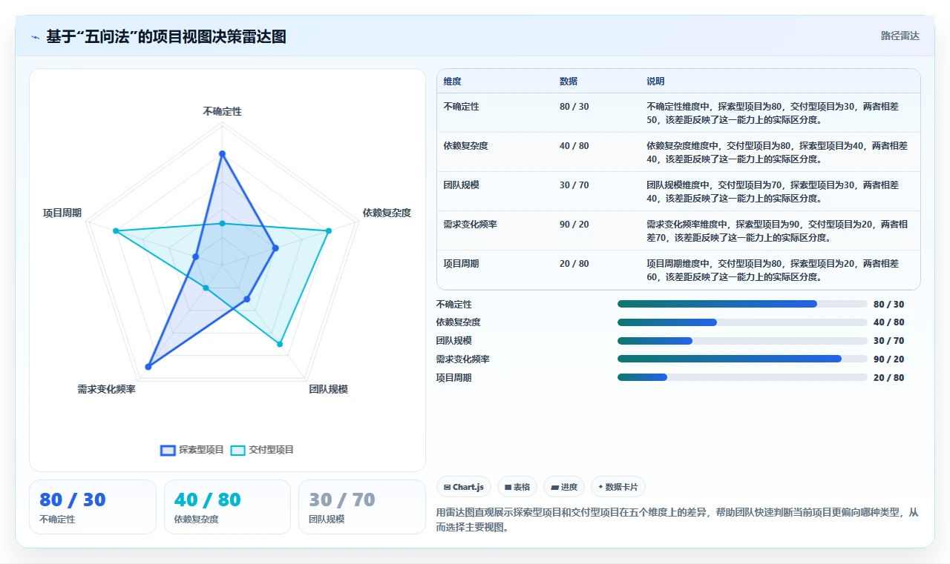Click the 表格 tag chip
950x564 pixels.
pos(517,487)
